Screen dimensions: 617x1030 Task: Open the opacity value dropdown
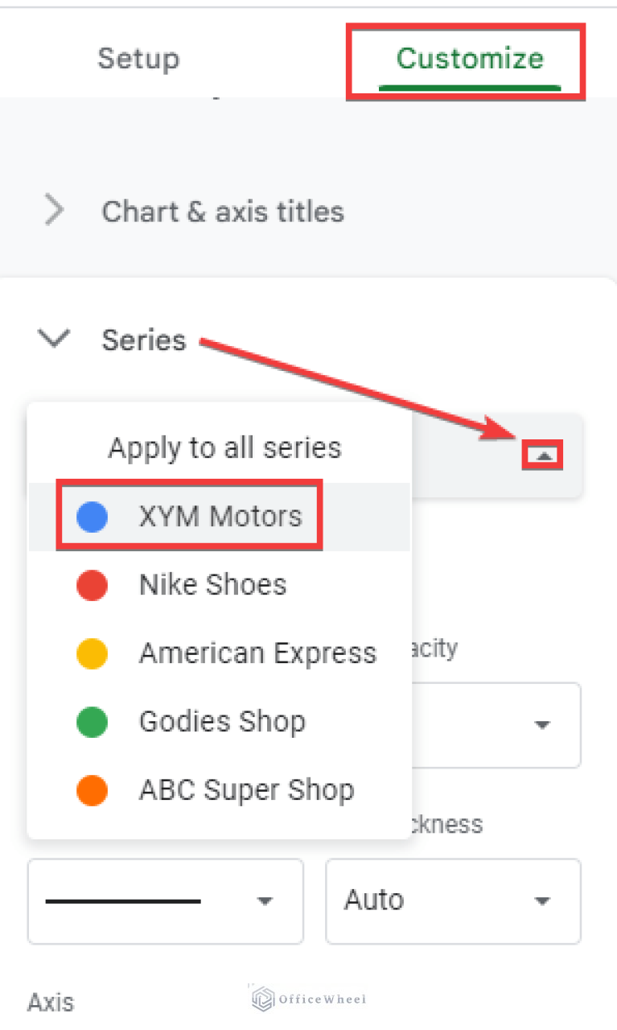[x=541, y=725]
